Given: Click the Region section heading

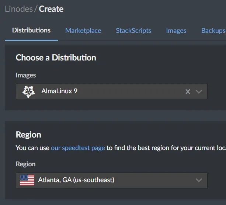Looking at the screenshot, I should click(x=28, y=135).
